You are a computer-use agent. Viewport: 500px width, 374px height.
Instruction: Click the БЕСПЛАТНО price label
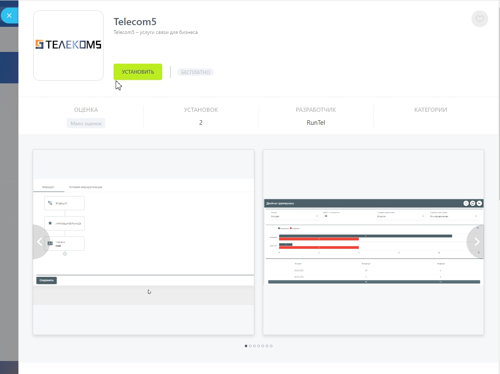click(195, 72)
